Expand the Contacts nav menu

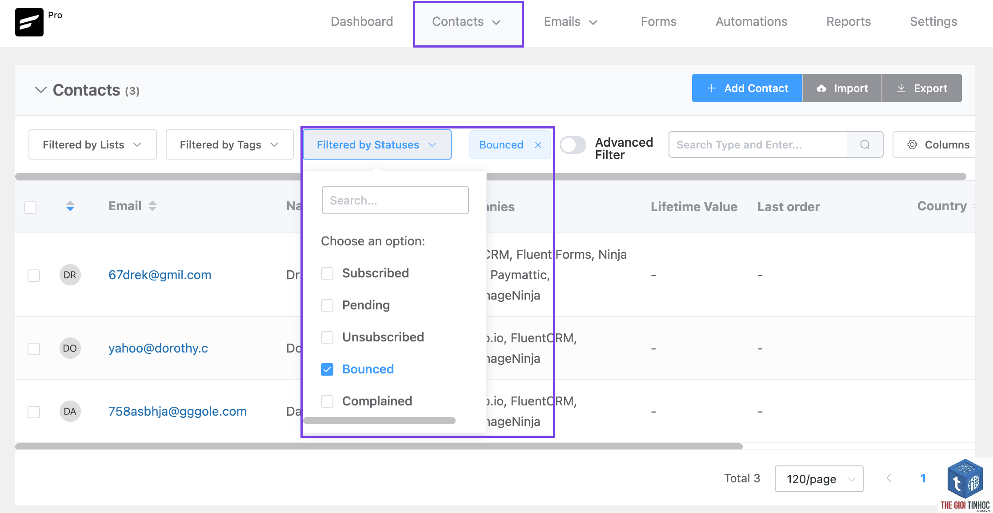[468, 21]
